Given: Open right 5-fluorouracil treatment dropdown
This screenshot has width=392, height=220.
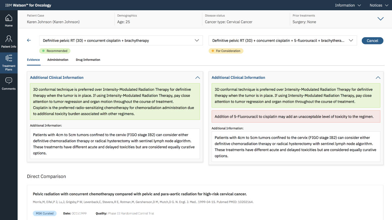Looking at the screenshot, I should 282,40.
